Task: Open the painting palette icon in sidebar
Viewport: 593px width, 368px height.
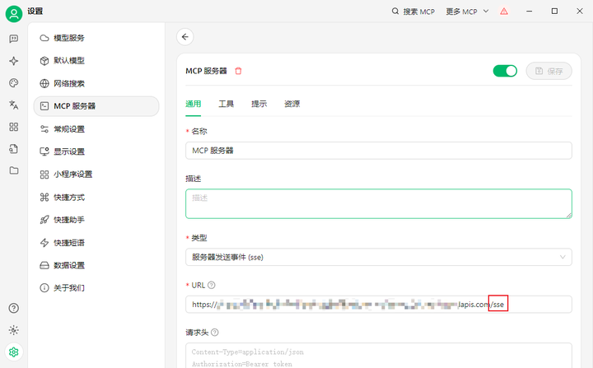Action: pos(14,83)
